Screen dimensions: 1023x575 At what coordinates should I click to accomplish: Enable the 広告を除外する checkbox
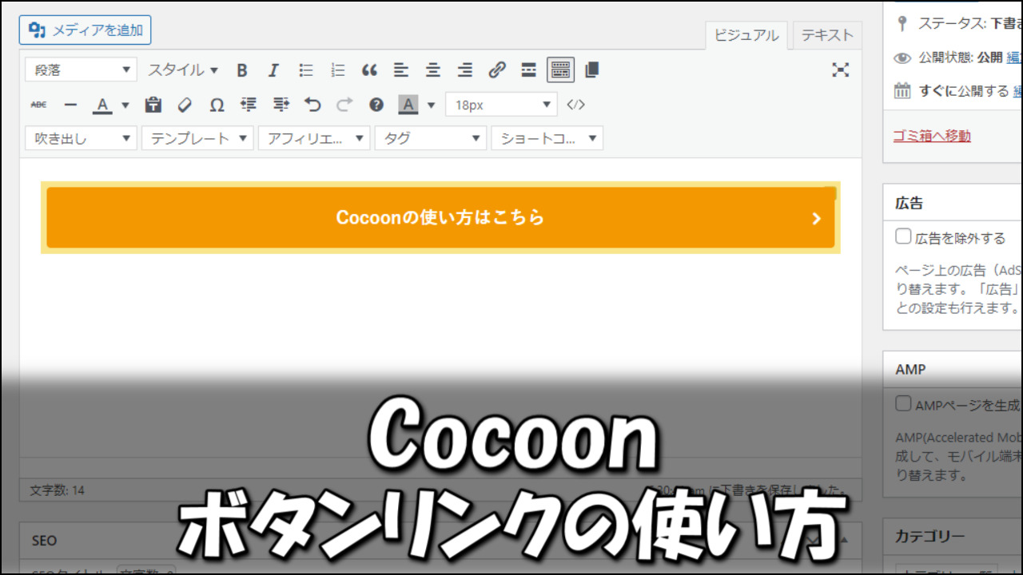[x=902, y=236]
